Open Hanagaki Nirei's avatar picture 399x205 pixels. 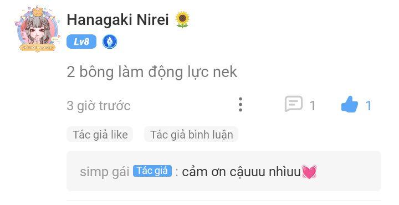click(x=38, y=29)
